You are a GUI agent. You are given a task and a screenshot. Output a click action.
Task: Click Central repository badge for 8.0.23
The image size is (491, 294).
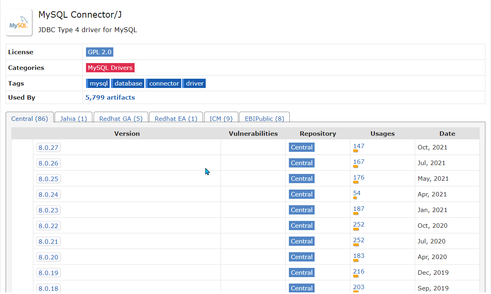coord(302,210)
